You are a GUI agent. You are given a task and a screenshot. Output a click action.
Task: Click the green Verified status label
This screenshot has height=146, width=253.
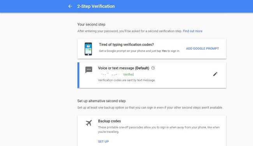tap(128, 74)
